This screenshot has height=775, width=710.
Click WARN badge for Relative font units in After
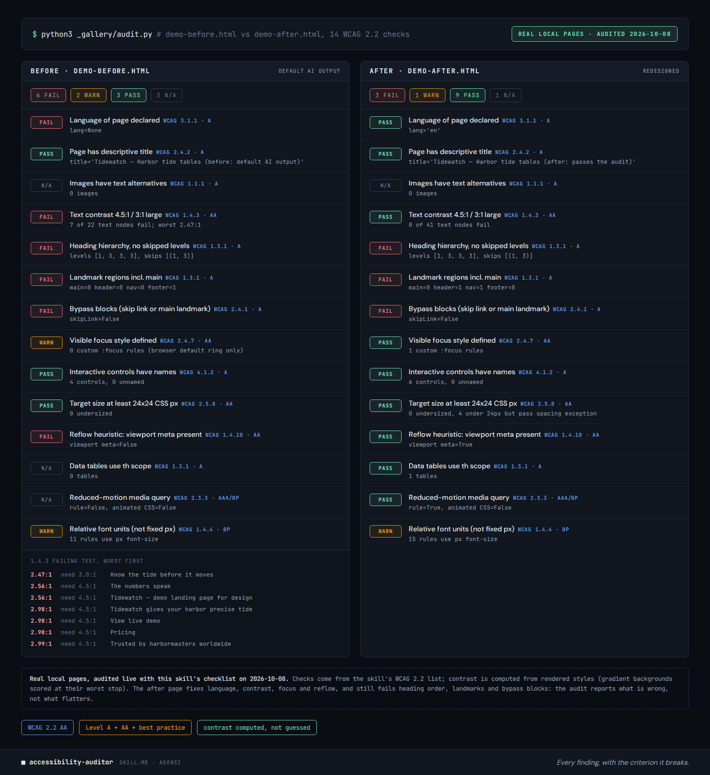[386, 531]
